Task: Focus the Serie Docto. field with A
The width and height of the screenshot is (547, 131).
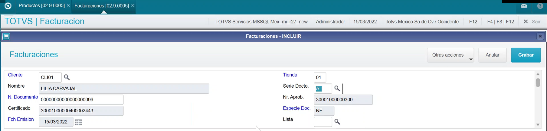Action: coord(323,89)
